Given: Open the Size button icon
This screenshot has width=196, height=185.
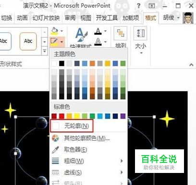Looking at the screenshot, I should (x=140, y=33).
